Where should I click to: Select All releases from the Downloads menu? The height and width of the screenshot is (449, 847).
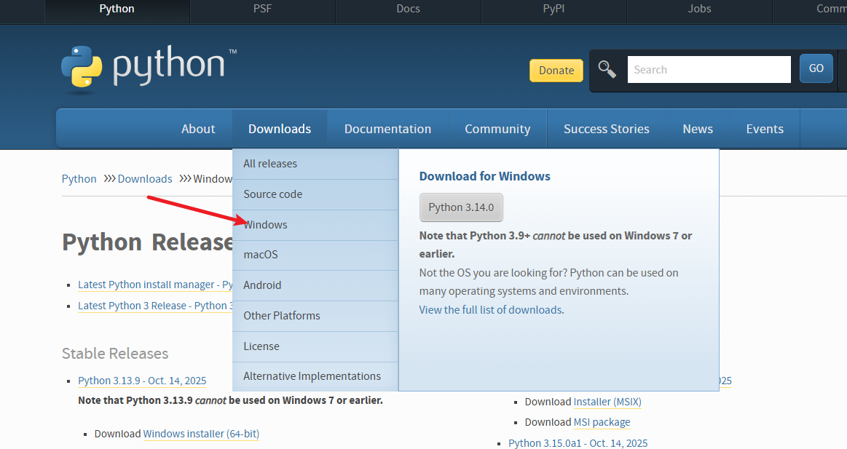(269, 163)
